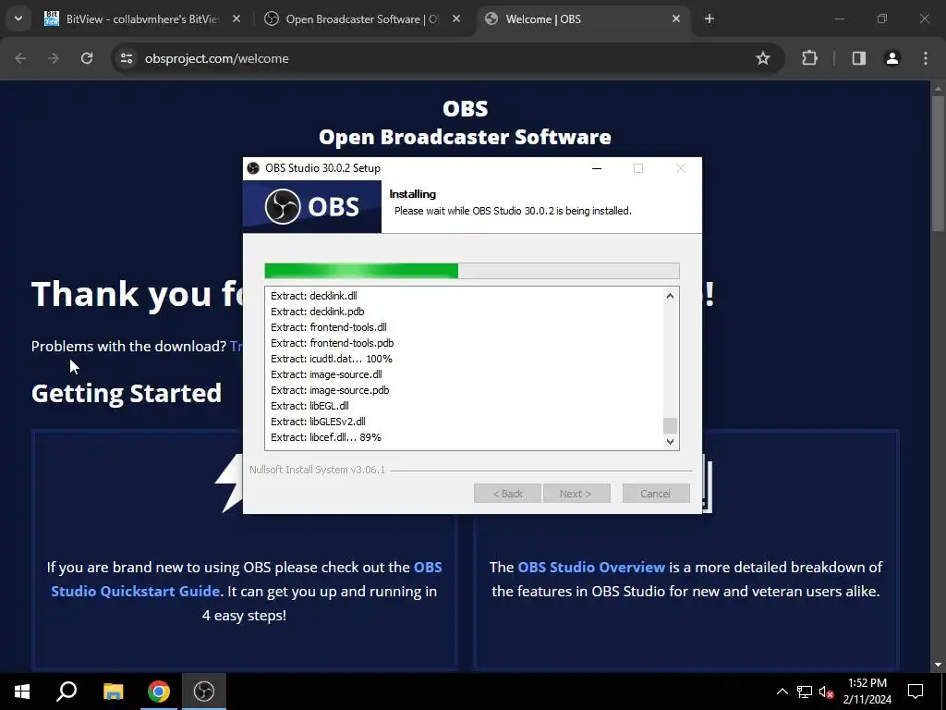Click the Chrome taskbar icon
Viewport: 946px width, 710px height.
[x=159, y=692]
